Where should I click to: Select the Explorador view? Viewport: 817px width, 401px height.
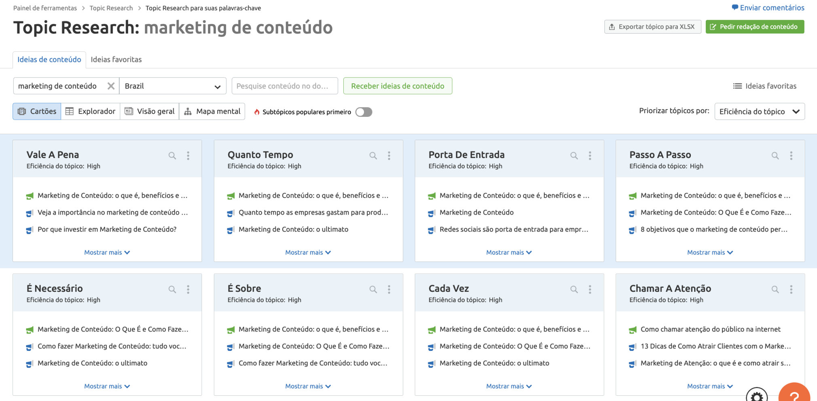click(x=91, y=111)
